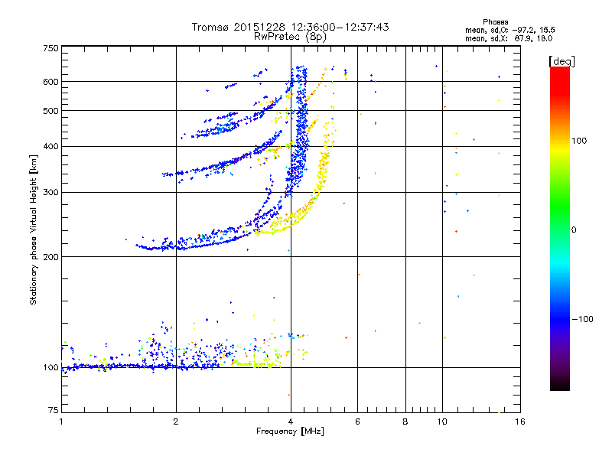The image size is (612, 459).
Task: Select the 'mean, sd,O: -97.2, 15.5' line
Action: tap(510, 30)
